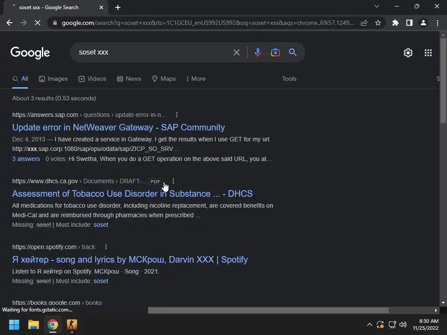Switch to Maps results tab
The image size is (447, 335).
(x=164, y=79)
